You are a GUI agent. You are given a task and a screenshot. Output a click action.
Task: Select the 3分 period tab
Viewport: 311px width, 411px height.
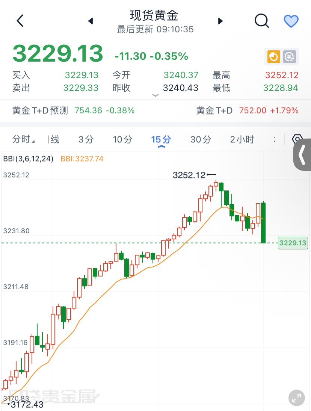[86, 139]
